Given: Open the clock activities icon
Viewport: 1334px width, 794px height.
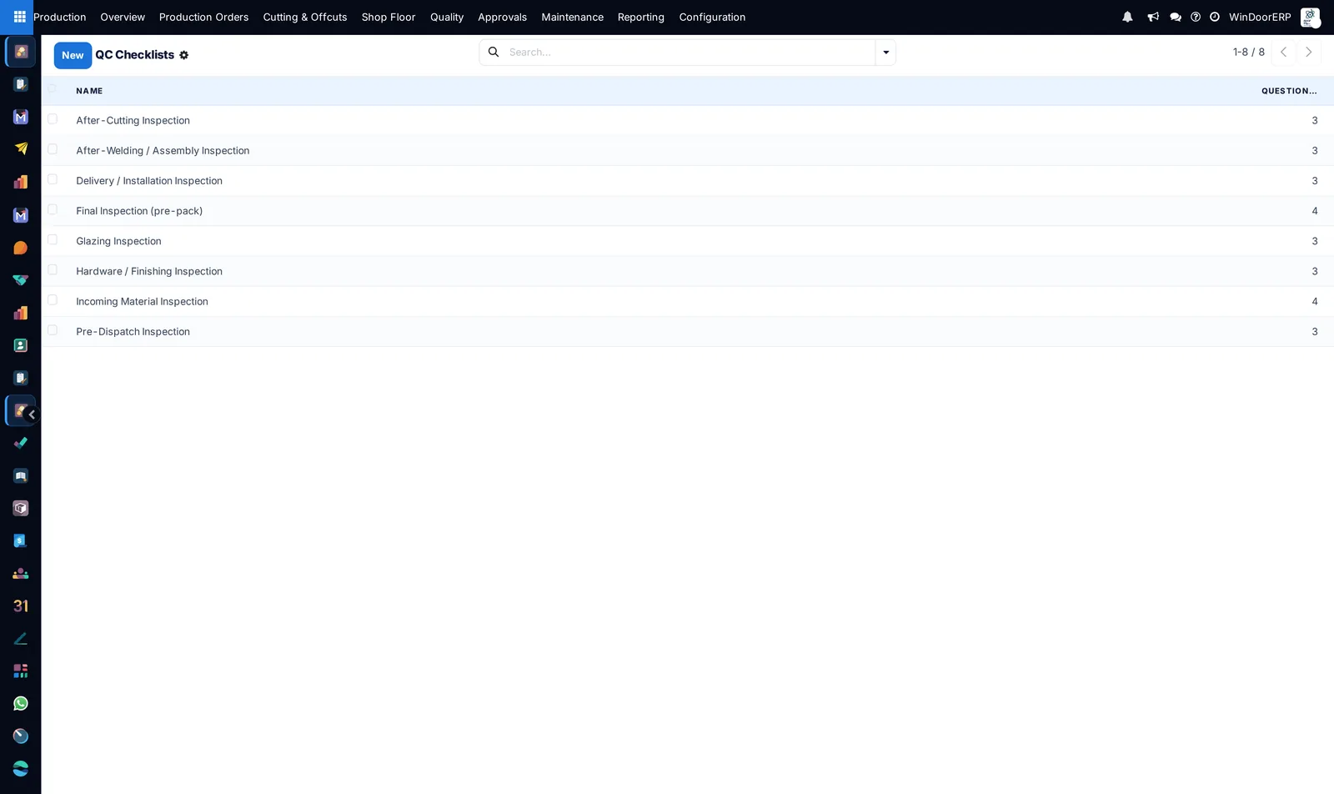Looking at the screenshot, I should [1215, 17].
